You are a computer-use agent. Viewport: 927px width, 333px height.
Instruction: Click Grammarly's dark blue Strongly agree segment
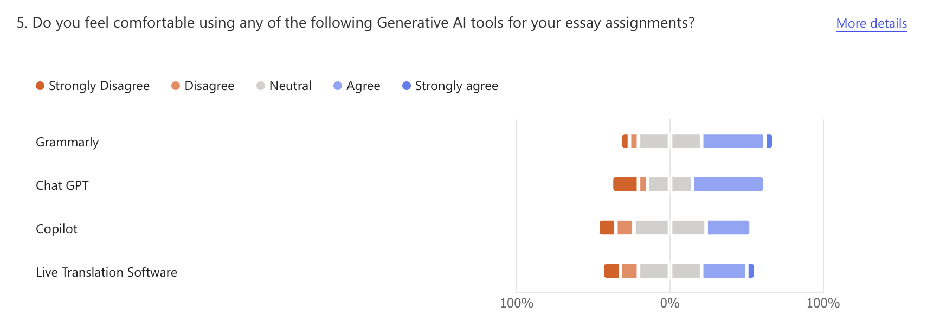tap(769, 141)
